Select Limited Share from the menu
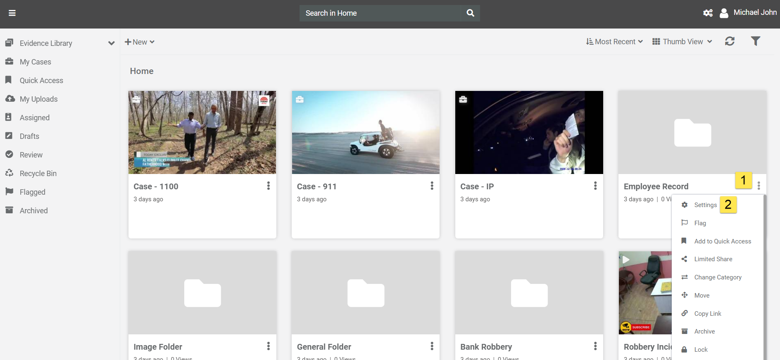 pos(713,259)
